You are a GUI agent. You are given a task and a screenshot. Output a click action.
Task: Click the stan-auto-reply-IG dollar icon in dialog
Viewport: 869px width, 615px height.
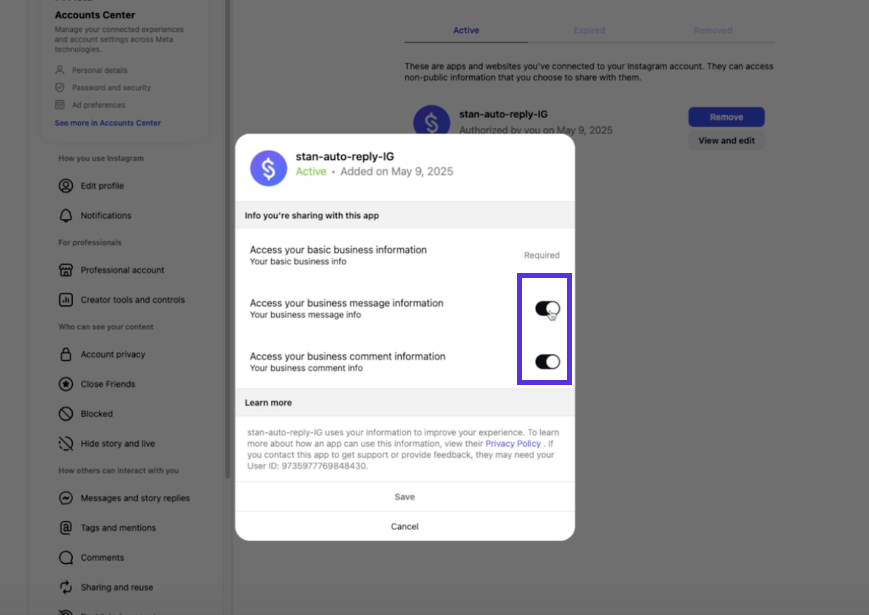pos(269,168)
